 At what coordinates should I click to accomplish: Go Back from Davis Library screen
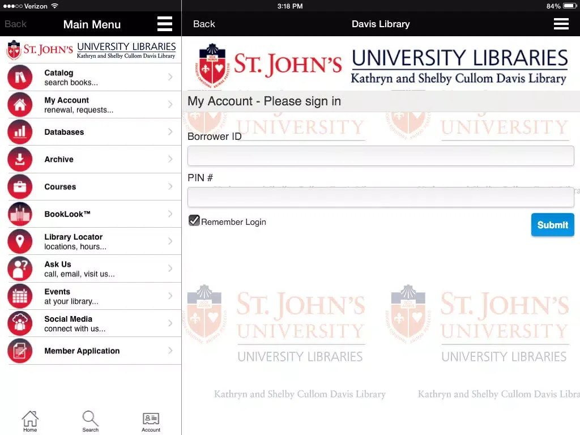204,24
